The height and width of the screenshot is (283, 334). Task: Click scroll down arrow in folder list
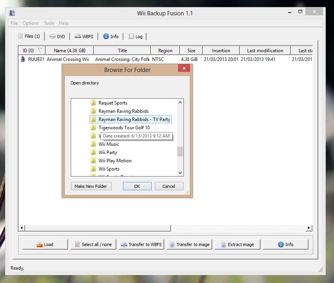(180, 173)
